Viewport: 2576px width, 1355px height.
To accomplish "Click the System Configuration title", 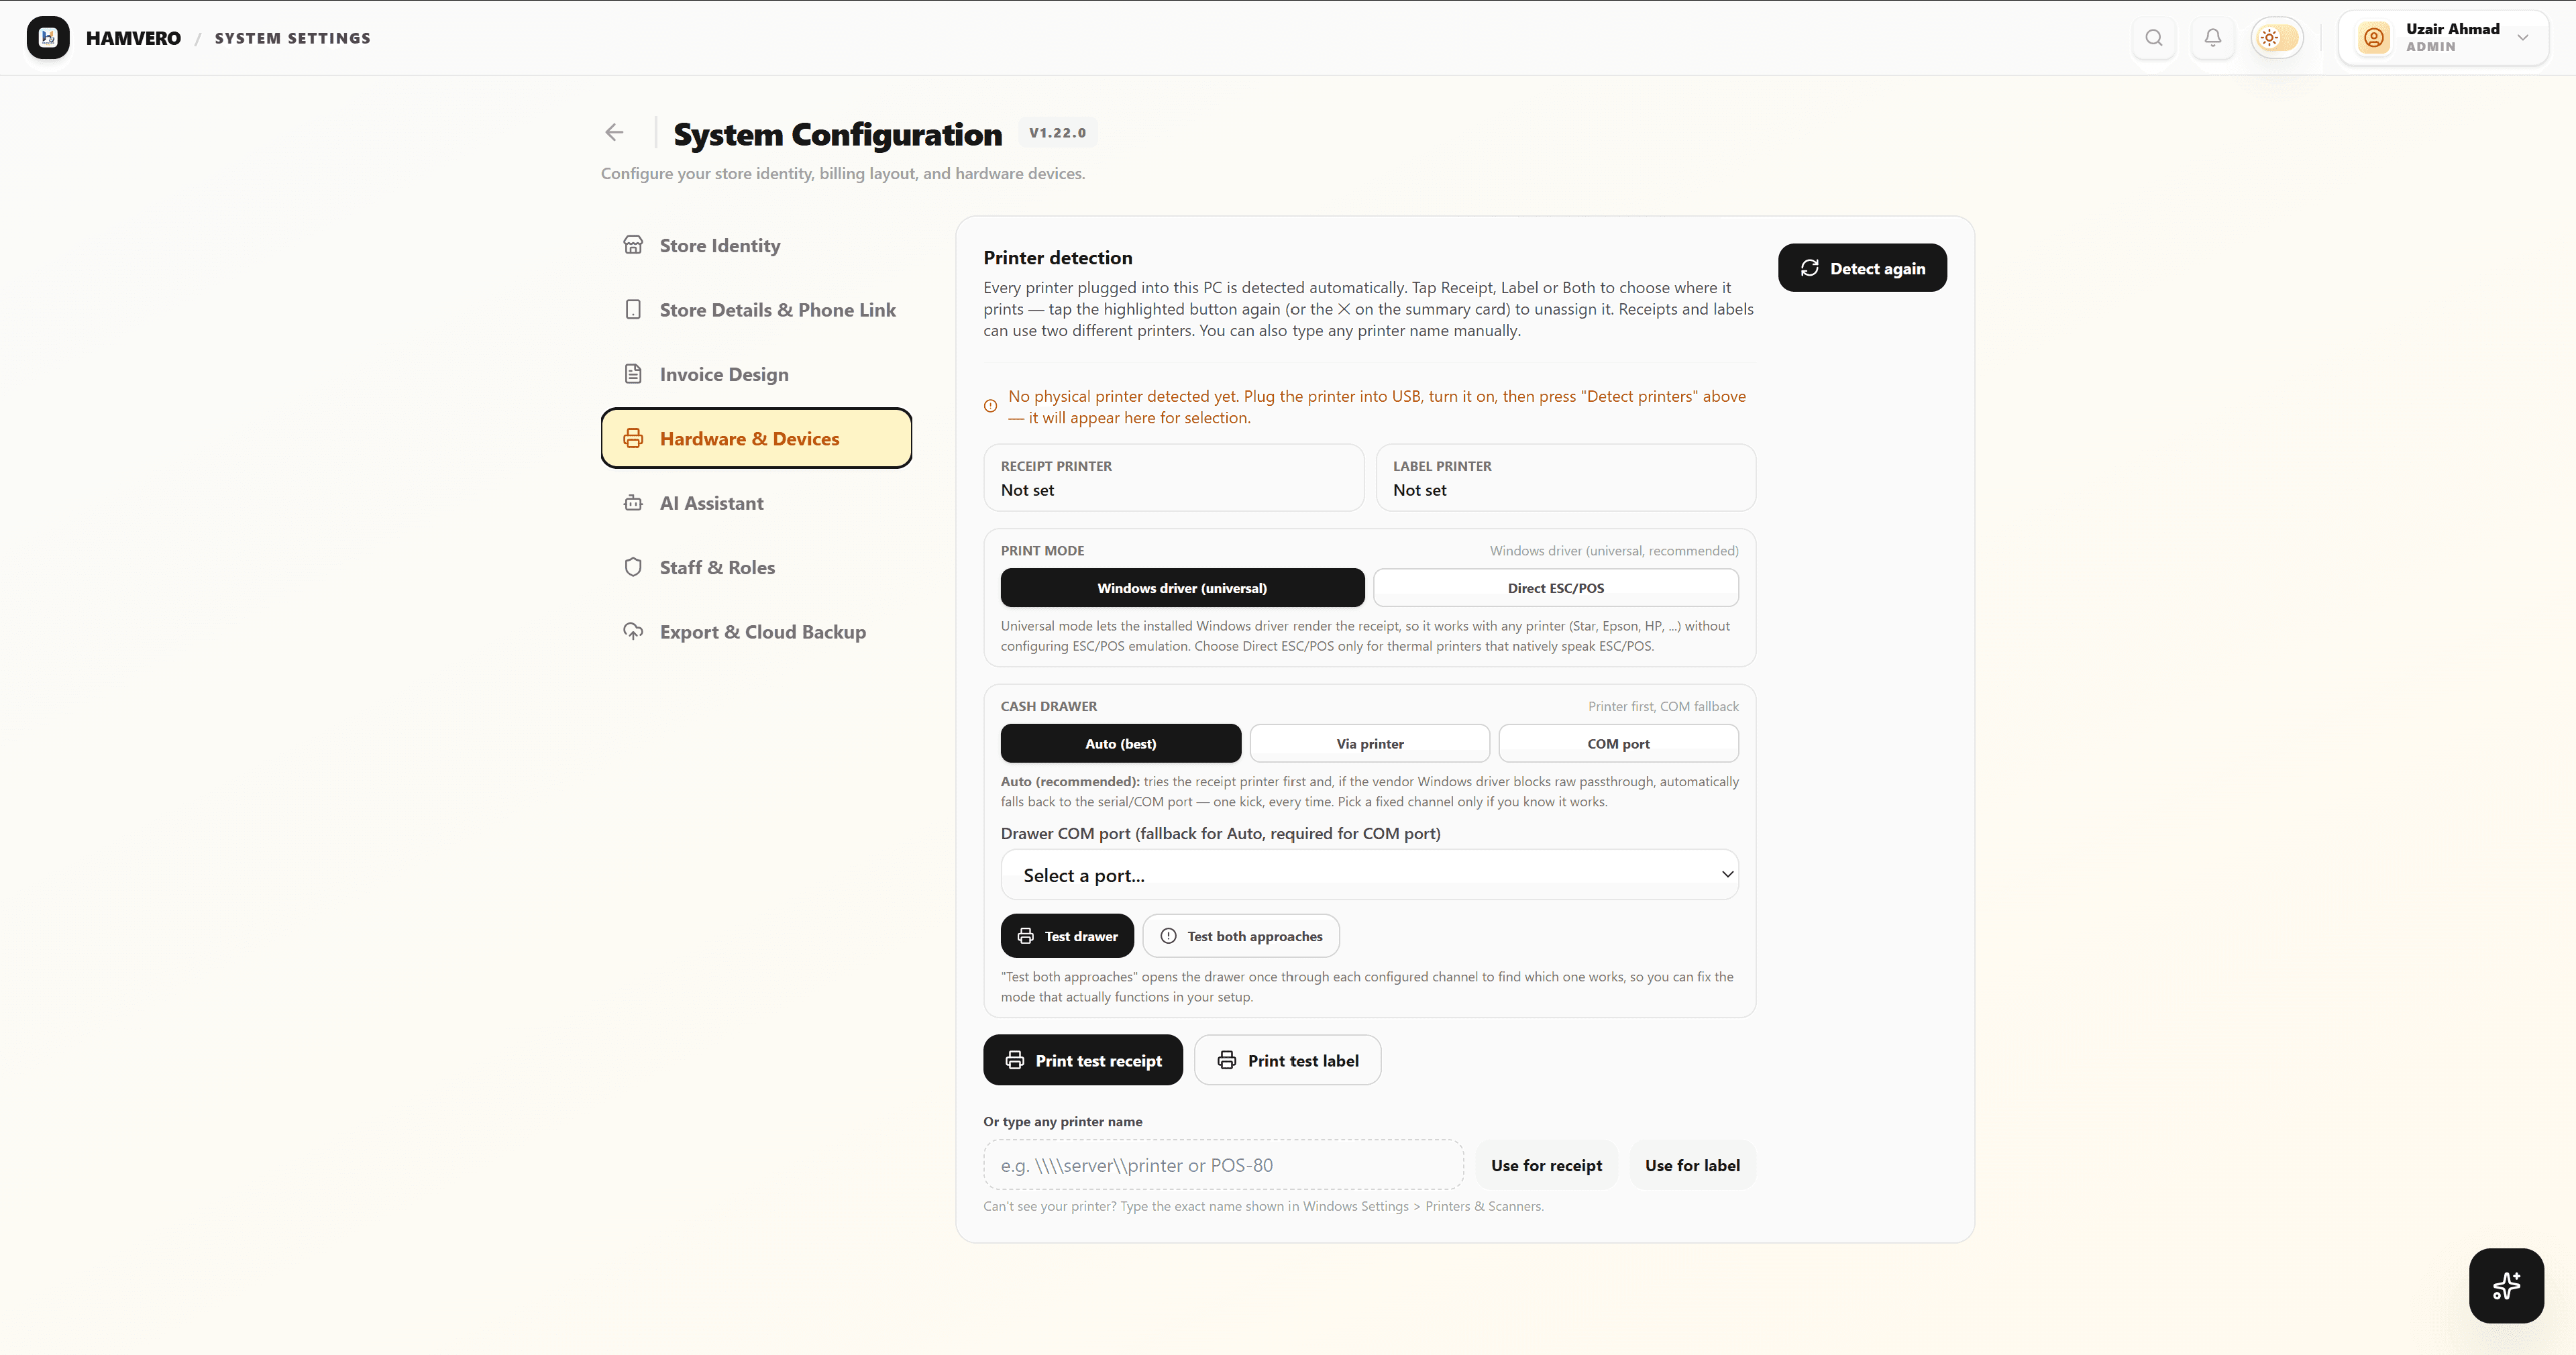I will (x=837, y=134).
